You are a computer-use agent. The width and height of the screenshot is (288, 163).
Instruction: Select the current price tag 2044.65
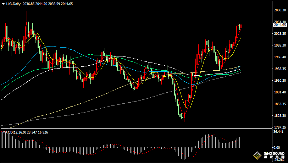(280, 25)
